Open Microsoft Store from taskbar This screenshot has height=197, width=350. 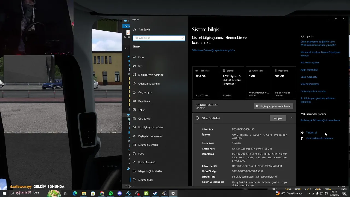93,193
